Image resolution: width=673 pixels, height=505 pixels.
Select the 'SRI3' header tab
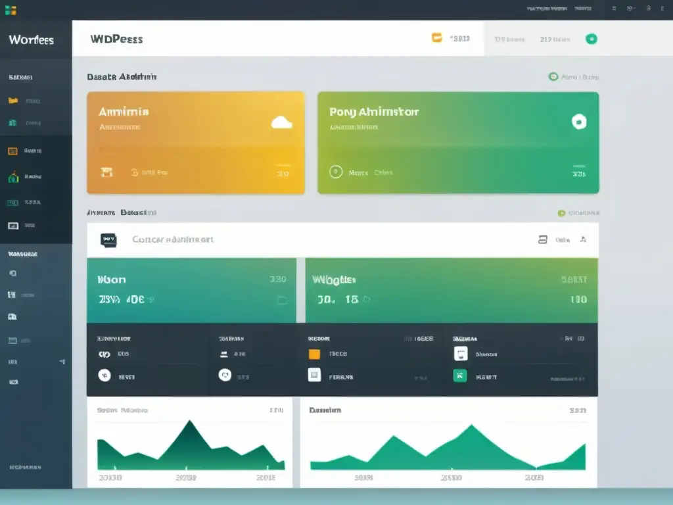click(459, 39)
